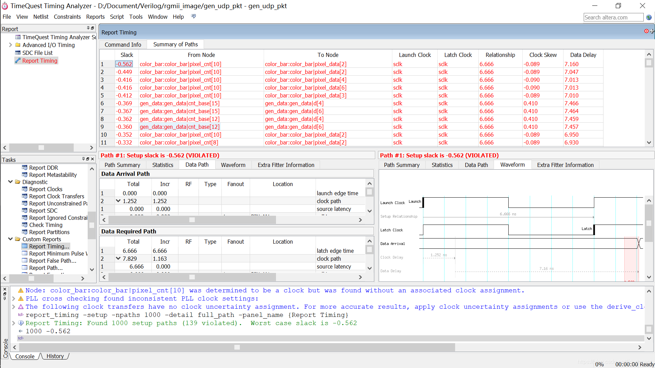The image size is (655, 368).
Task: Click the help pointer icon in the menu bar
Action: 194,16
